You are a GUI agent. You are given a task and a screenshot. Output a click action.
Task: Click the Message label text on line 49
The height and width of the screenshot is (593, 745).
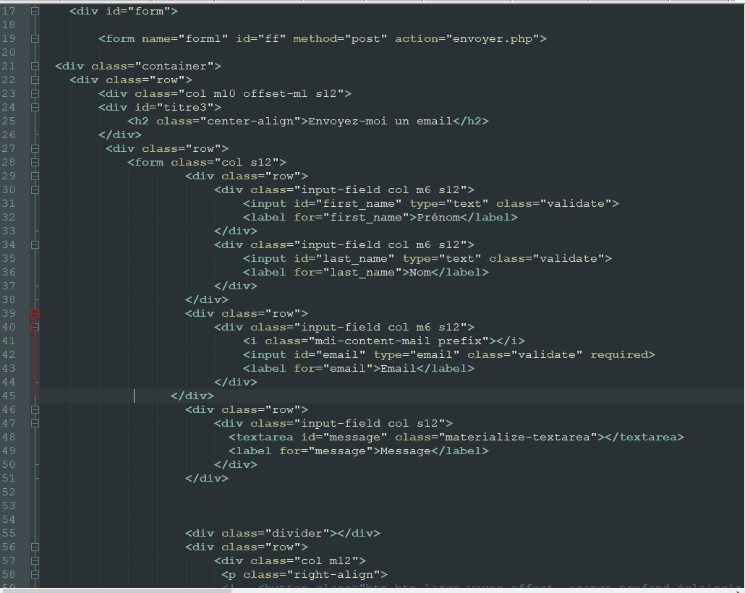tap(406, 451)
